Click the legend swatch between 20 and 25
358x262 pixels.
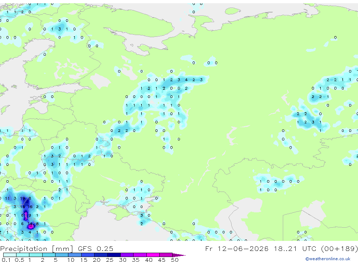[x=101, y=255]
